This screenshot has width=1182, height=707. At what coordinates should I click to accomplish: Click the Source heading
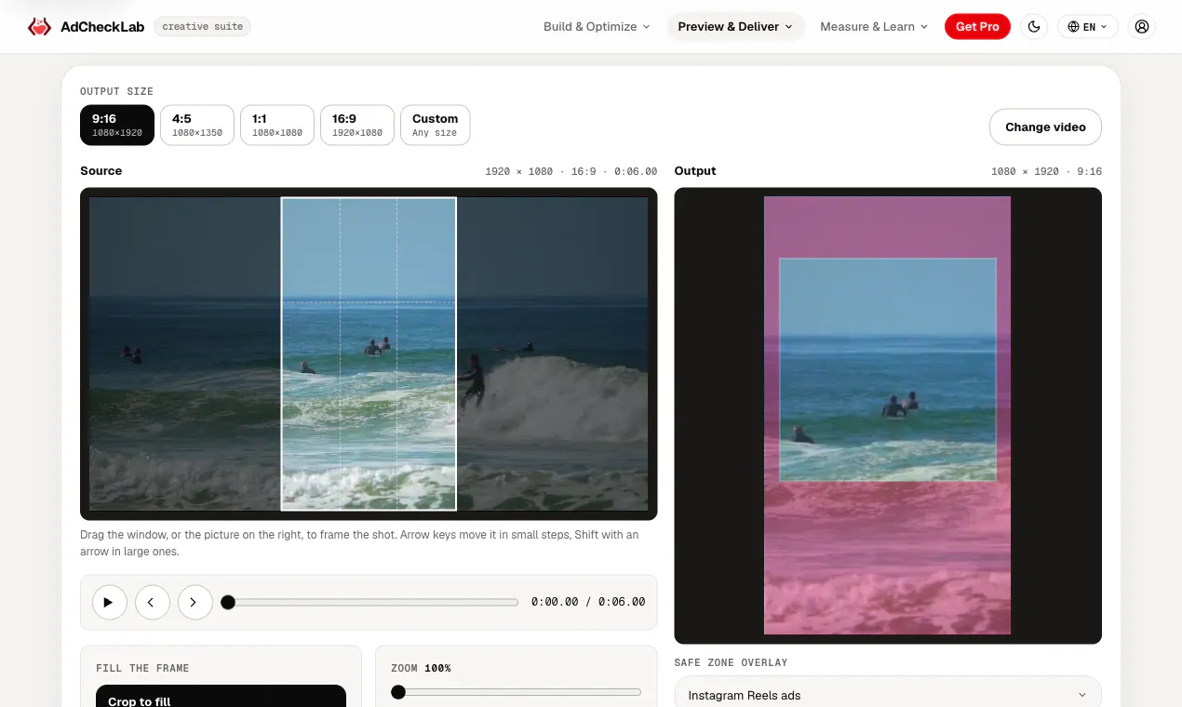click(101, 171)
